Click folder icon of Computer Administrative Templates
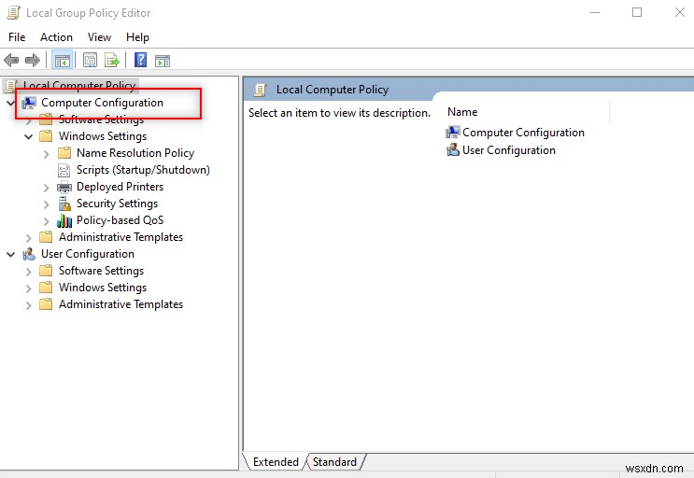 pyautogui.click(x=46, y=237)
